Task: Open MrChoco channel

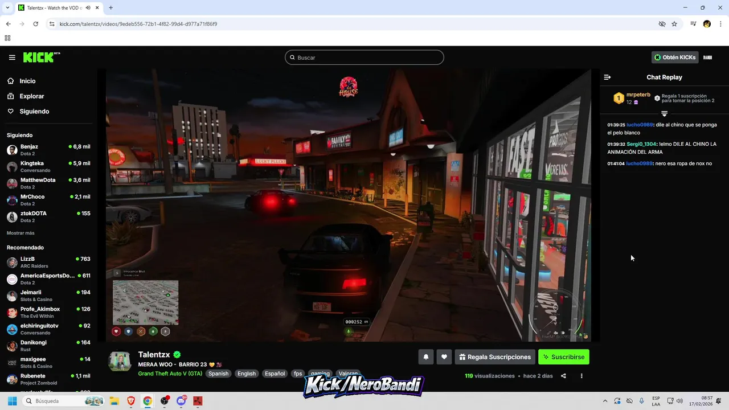Action: click(x=48, y=200)
